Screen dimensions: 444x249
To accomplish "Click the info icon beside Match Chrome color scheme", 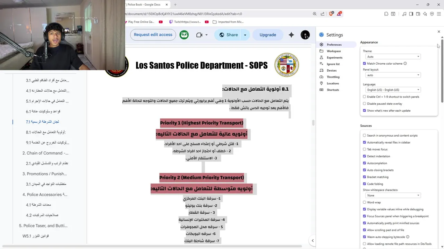I will coord(405,64).
